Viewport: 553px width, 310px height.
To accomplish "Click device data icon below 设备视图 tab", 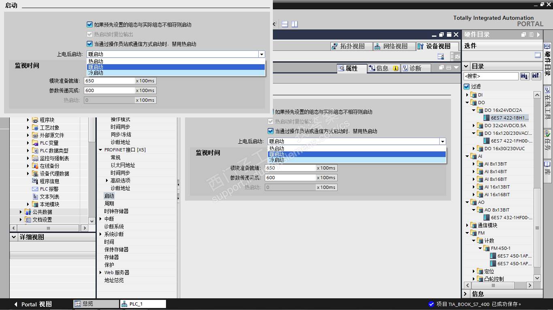I will (x=440, y=57).
